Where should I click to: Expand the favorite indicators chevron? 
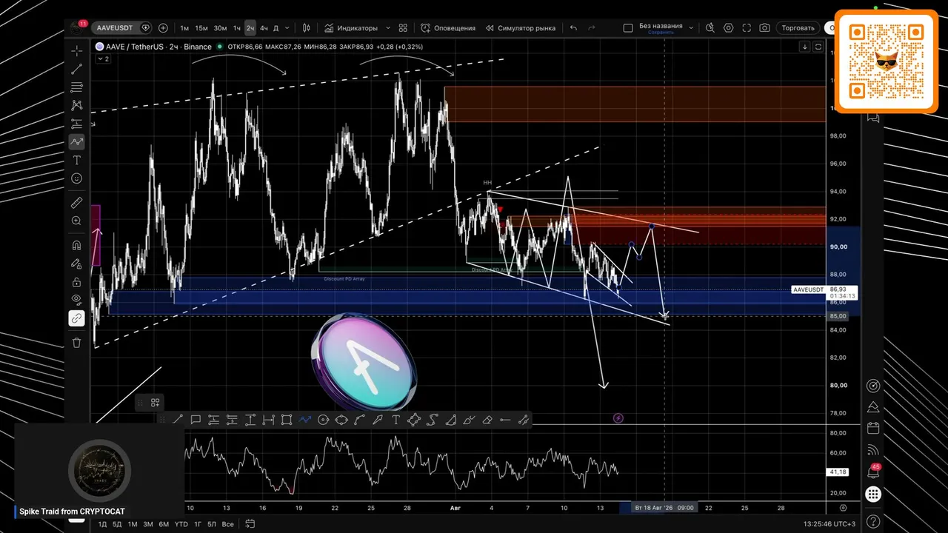point(388,28)
